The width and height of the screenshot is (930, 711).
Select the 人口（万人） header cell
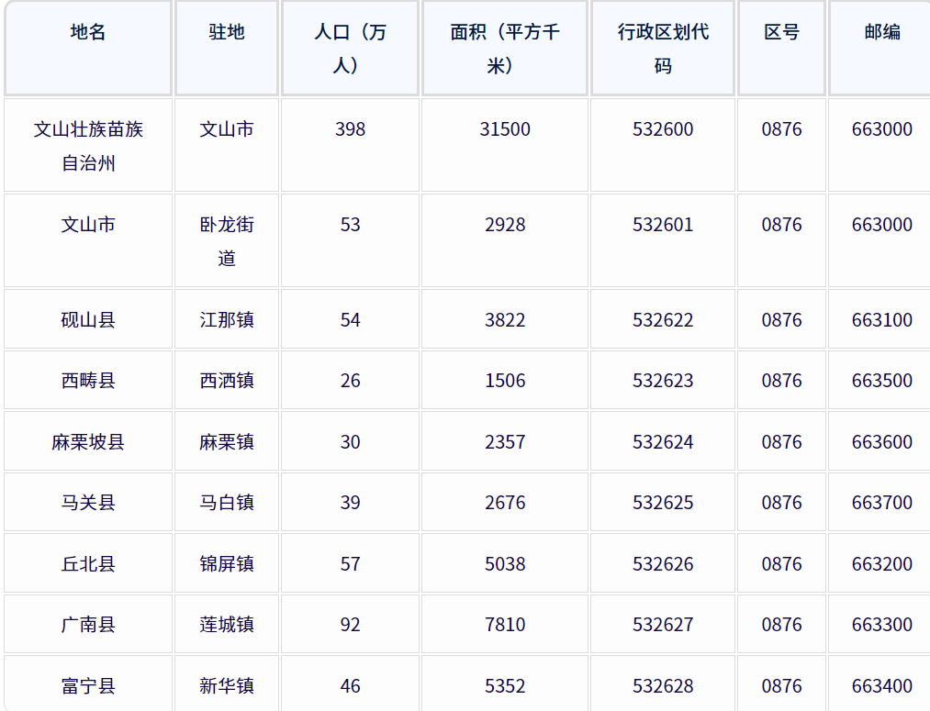(350, 48)
